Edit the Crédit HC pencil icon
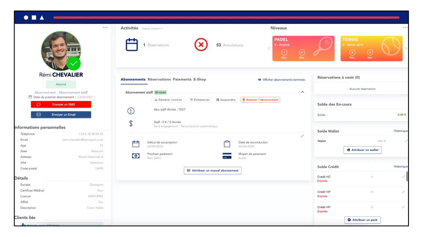Image resolution: width=423 pixels, height=237 pixels. pos(403,177)
